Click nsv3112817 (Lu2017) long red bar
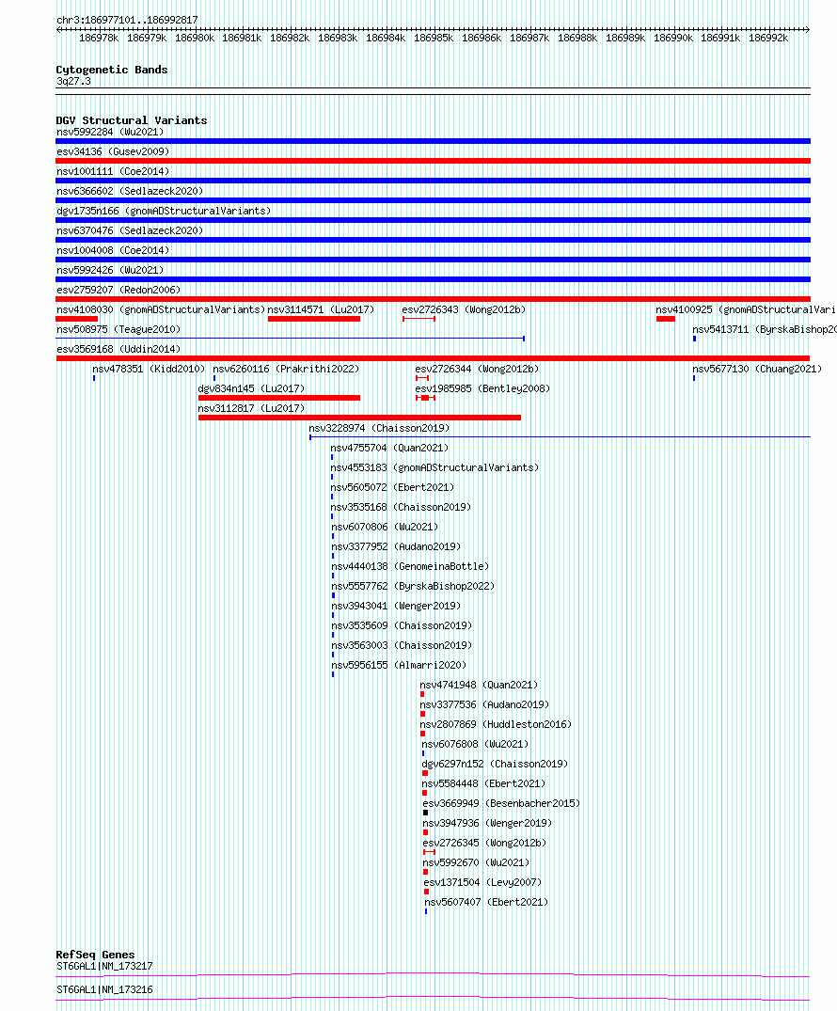Screen dimensions: 837x1011 click(360, 418)
